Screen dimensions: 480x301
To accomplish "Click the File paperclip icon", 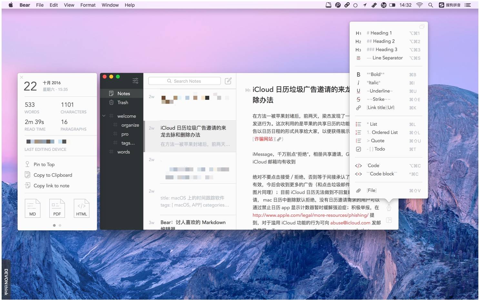I will click(358, 191).
